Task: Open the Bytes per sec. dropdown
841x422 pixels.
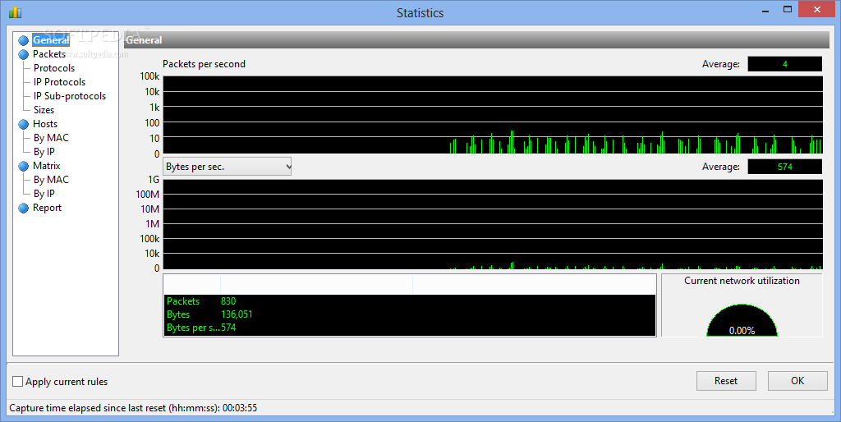Action: (x=227, y=167)
